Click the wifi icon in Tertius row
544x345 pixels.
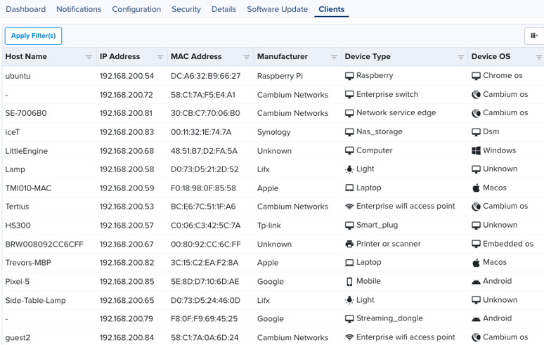349,207
